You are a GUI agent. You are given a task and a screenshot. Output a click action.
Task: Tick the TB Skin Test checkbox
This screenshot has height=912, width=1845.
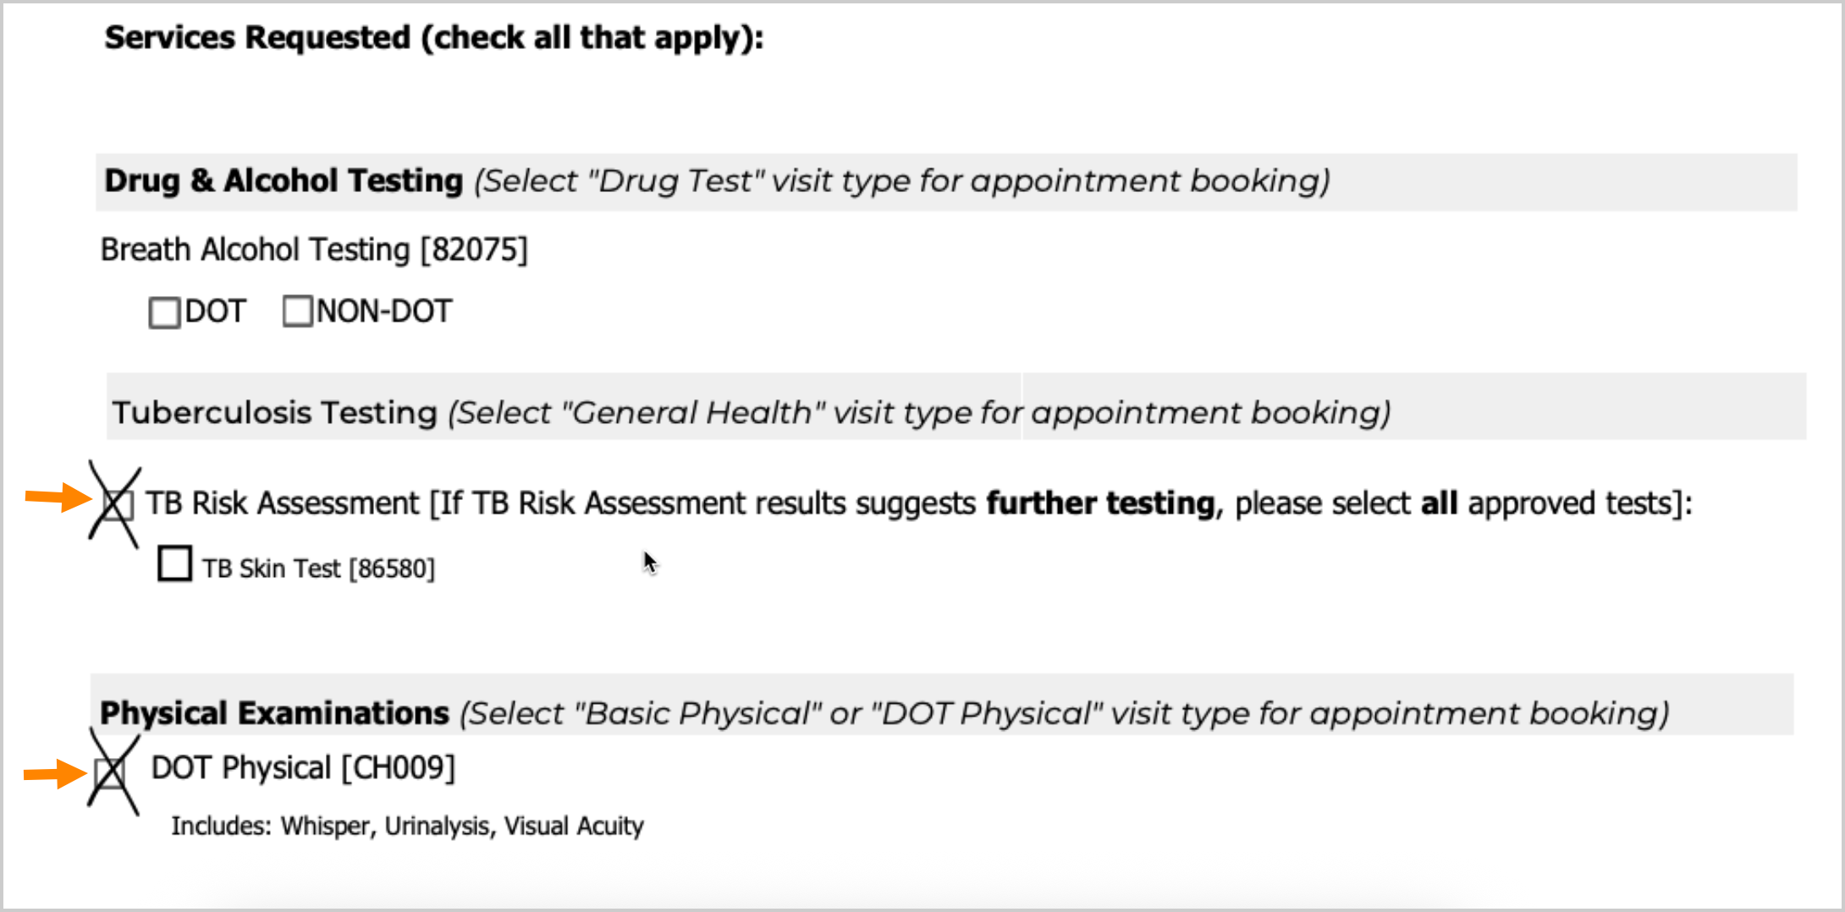[x=175, y=563]
